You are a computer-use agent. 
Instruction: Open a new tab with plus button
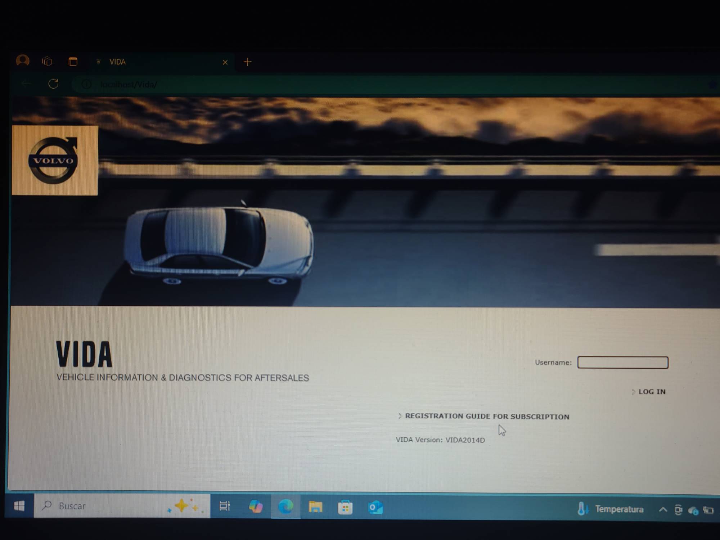coord(247,62)
